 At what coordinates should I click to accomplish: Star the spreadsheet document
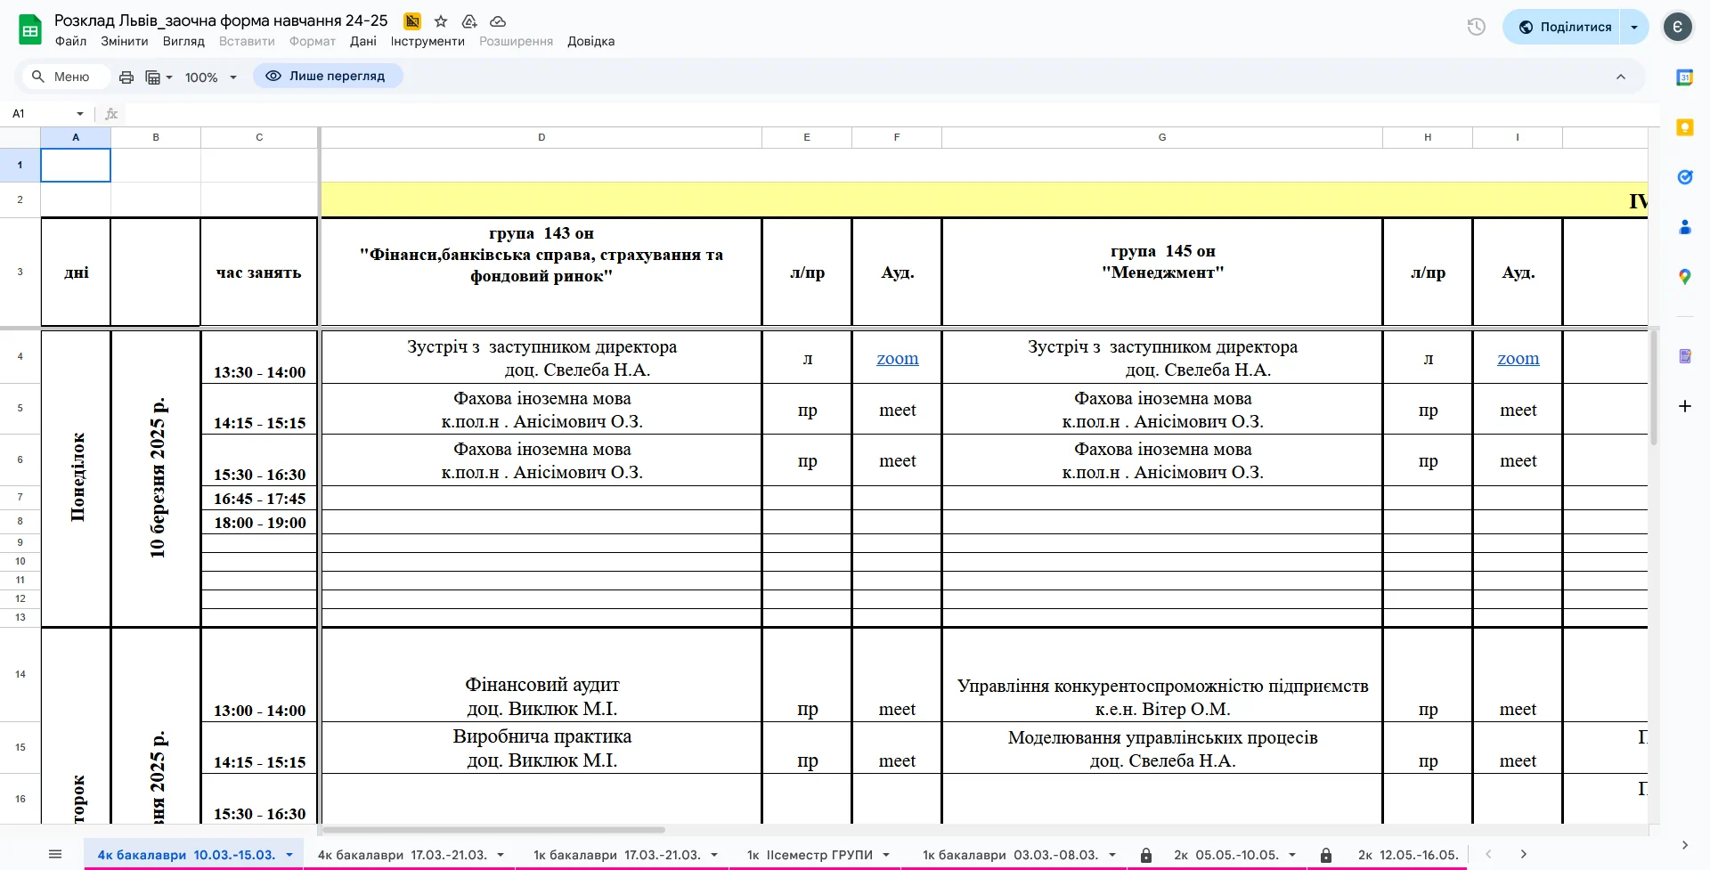[440, 21]
